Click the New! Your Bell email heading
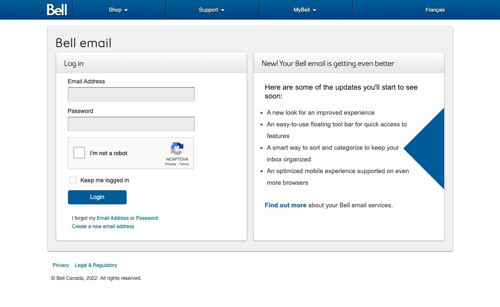 (328, 63)
